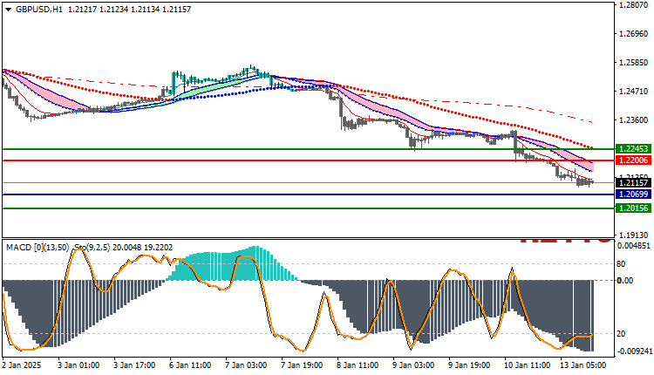The width and height of the screenshot is (654, 375).
Task: Select the blue 1.20699 price level label
Action: [x=633, y=194]
